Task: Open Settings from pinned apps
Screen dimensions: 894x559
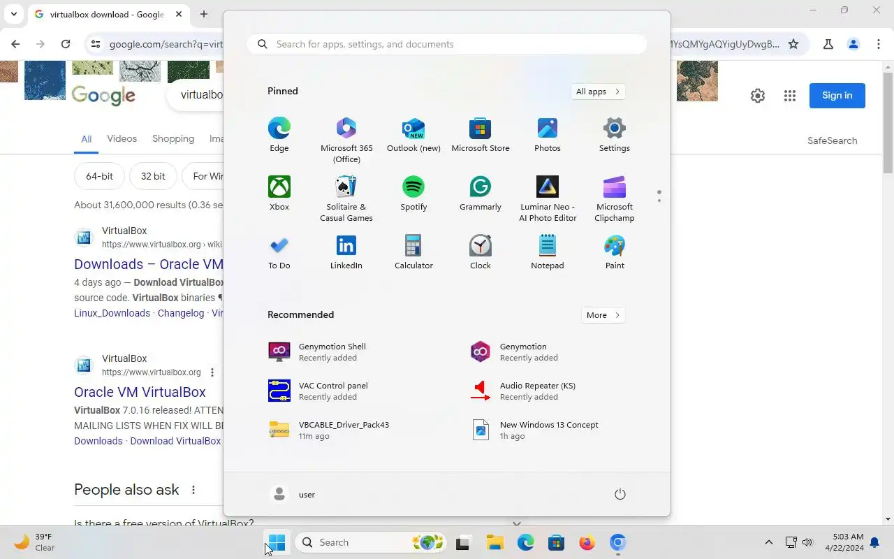Action: (x=615, y=135)
